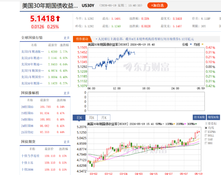Open 美国30年期国 row link at 5.1428

(x=32, y=83)
